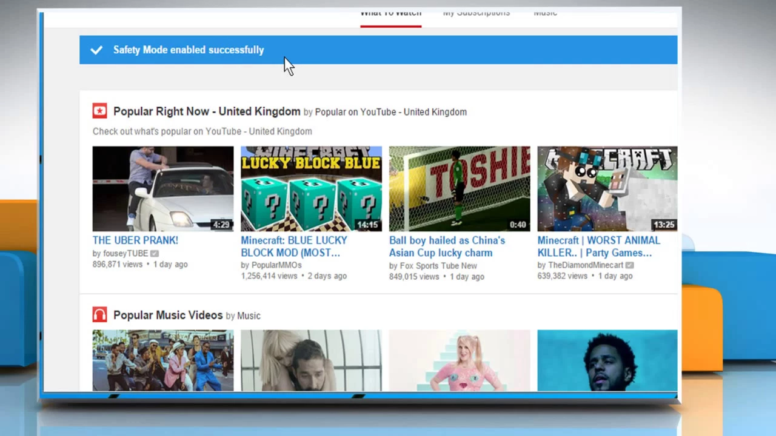Switch to the My Subscriptions tab
This screenshot has width=776, height=436.
[x=476, y=14]
